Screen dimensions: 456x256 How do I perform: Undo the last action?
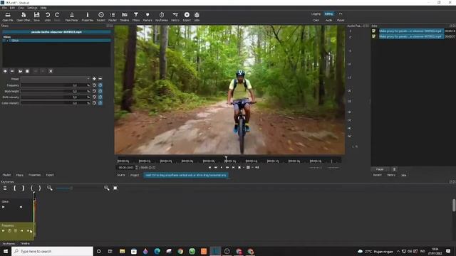pos(48,16)
